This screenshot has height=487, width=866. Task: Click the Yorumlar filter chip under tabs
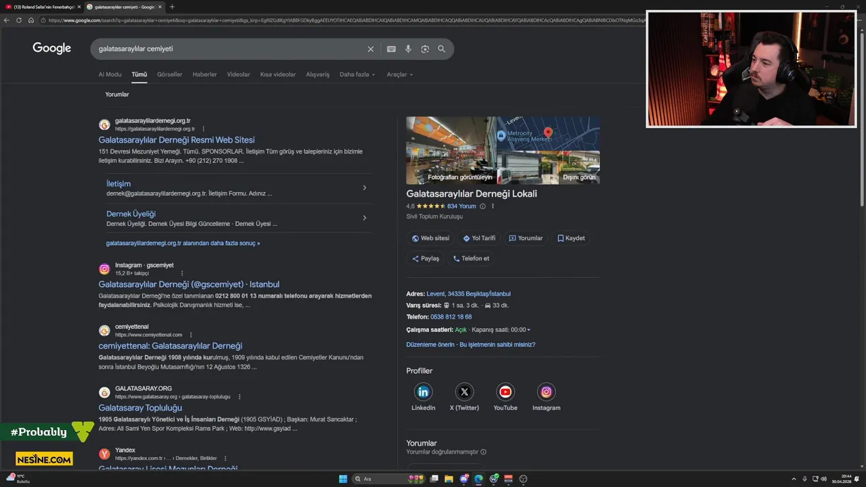(x=117, y=94)
